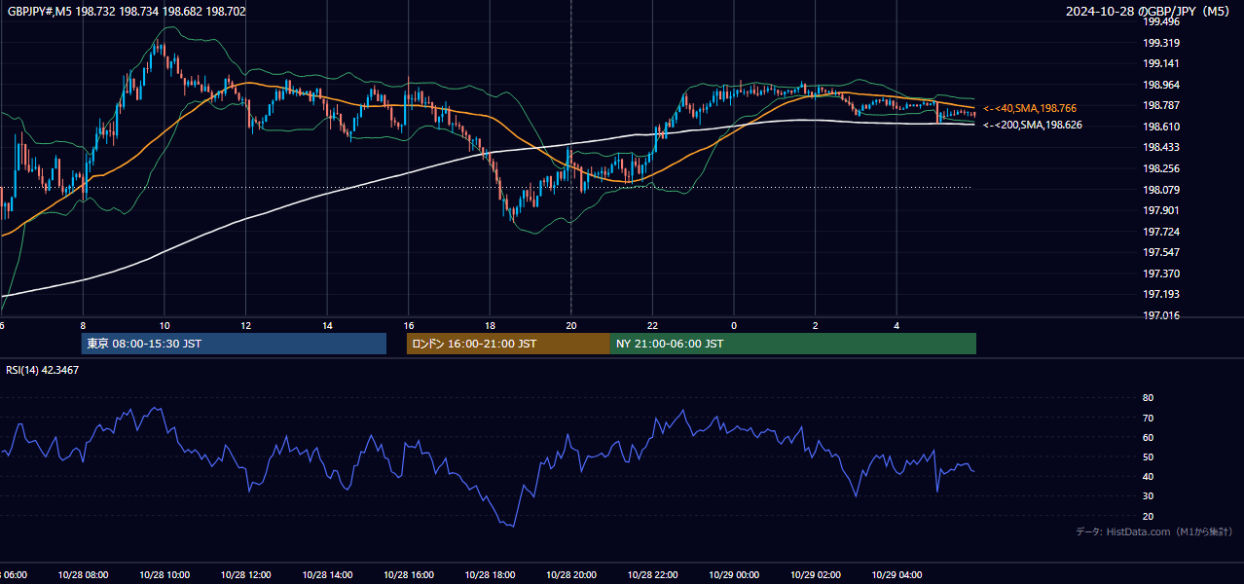1244x584 pixels.
Task: Select the 40 SMA 198.766 orange label
Action: 1030,108
